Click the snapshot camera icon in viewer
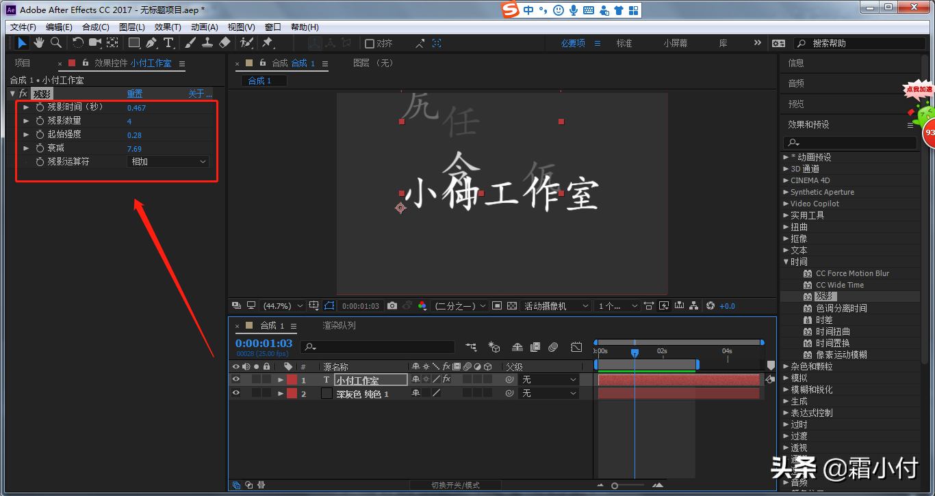This screenshot has width=935, height=496. click(392, 306)
